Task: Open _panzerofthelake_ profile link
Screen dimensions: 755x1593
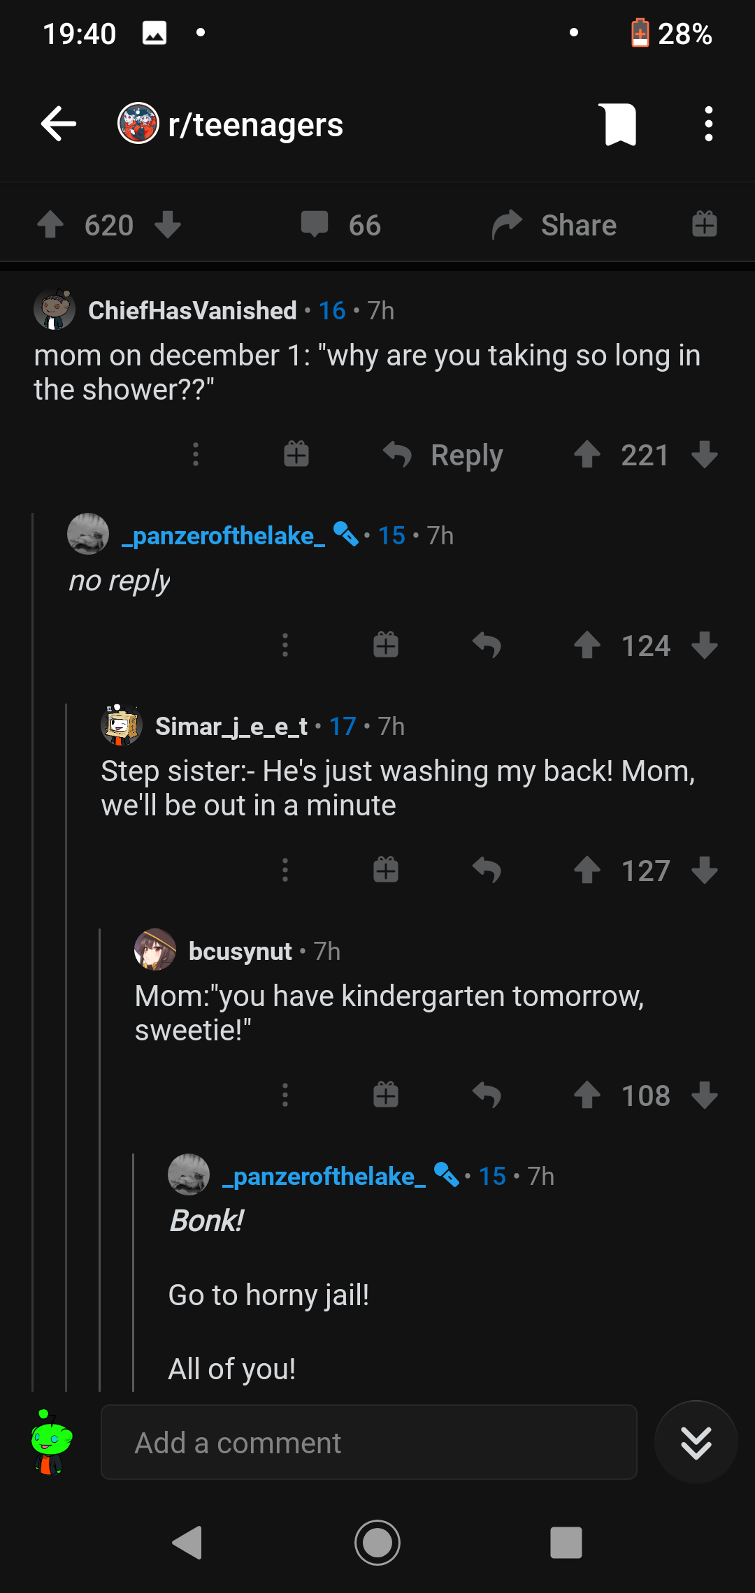Action: coord(223,536)
